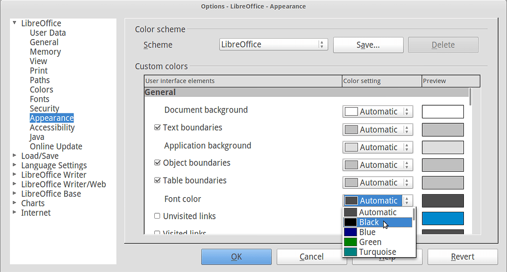Open Table boundaries color dropdown
The image size is (507, 272).
pos(378,182)
